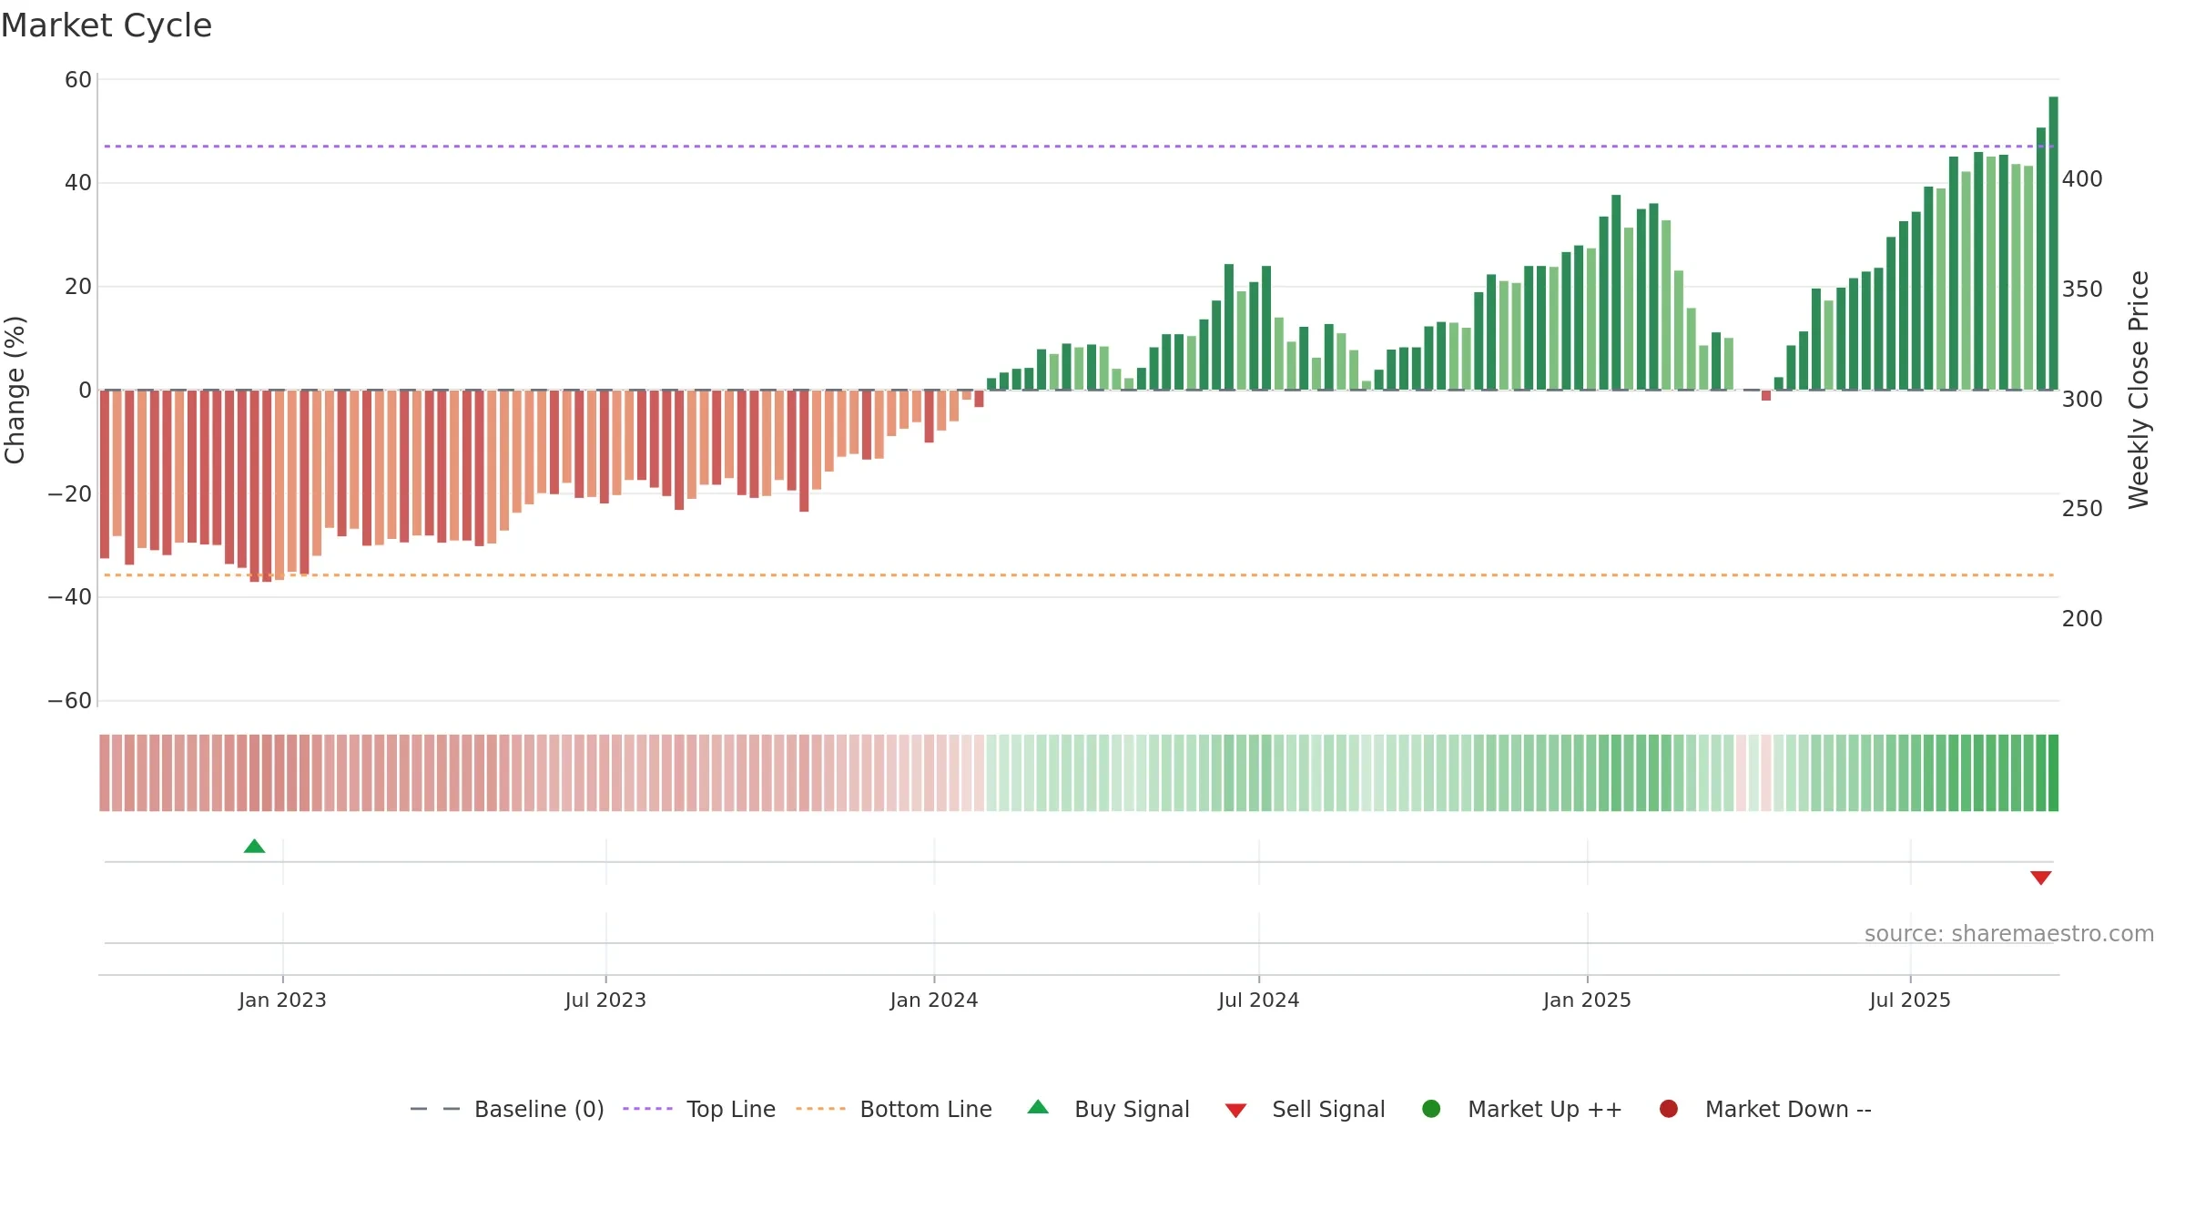Click the red triangle icon in legend
This screenshot has width=2185, height=1229.
click(x=1235, y=1111)
